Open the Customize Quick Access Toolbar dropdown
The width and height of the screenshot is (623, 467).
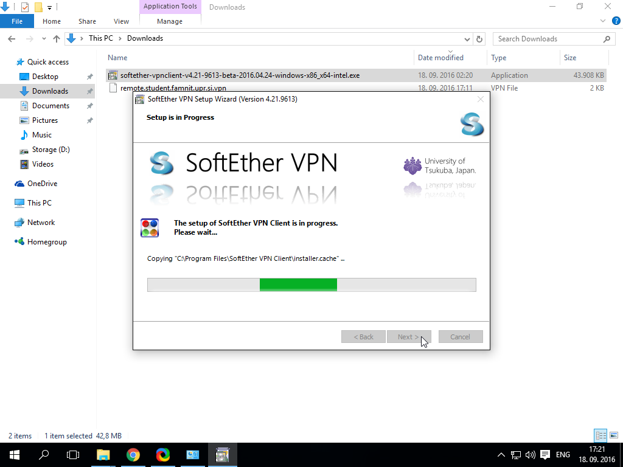point(49,7)
